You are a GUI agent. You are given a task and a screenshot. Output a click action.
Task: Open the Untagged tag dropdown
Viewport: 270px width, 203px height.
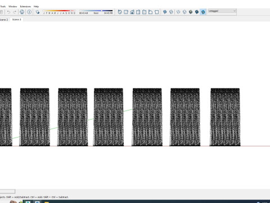click(222, 11)
